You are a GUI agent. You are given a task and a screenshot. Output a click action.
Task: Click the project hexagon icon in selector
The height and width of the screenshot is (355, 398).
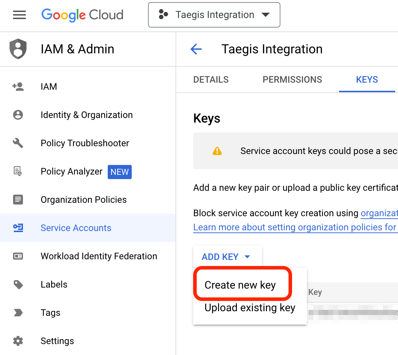[x=163, y=14]
